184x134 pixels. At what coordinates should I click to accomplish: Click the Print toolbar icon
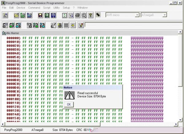[78, 15]
